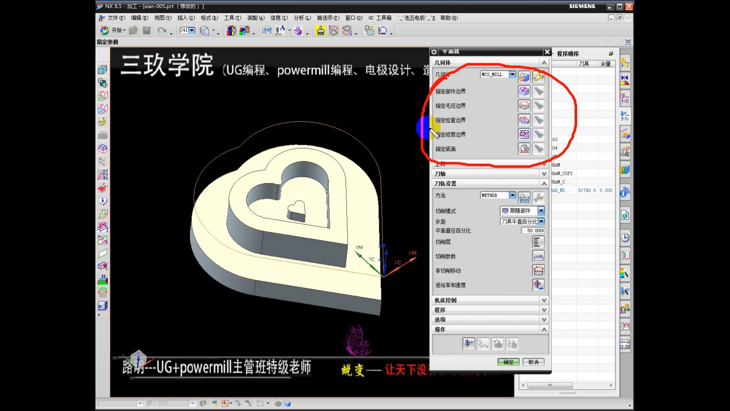Image resolution: width=730 pixels, height=411 pixels.
Task: Click the 平面直径百分比 50.000 field
Action: point(533,231)
